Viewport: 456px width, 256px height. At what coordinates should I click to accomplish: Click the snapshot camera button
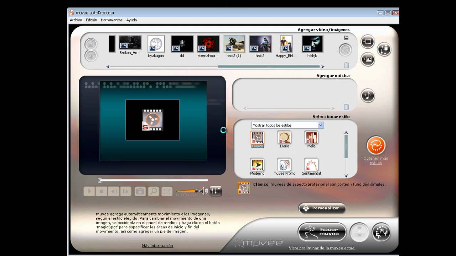point(140,191)
